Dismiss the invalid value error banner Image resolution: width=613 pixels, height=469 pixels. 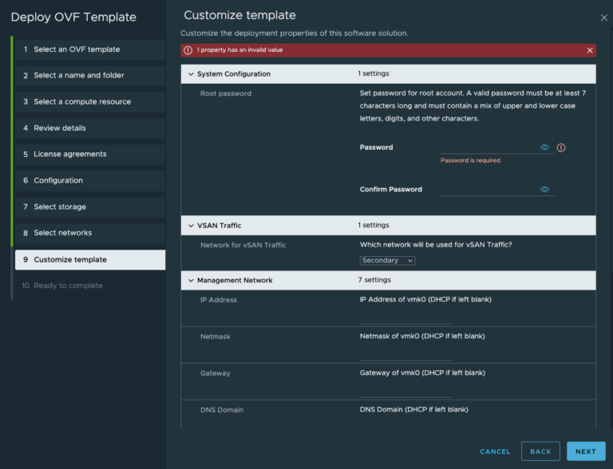[590, 50]
